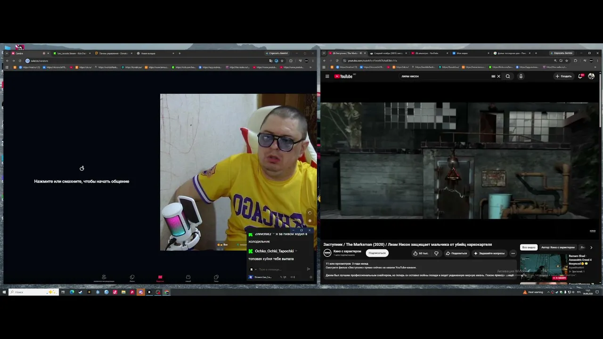Bookmark the rulet.tv page with star
Screen dimensions: 603x339
[282, 61]
